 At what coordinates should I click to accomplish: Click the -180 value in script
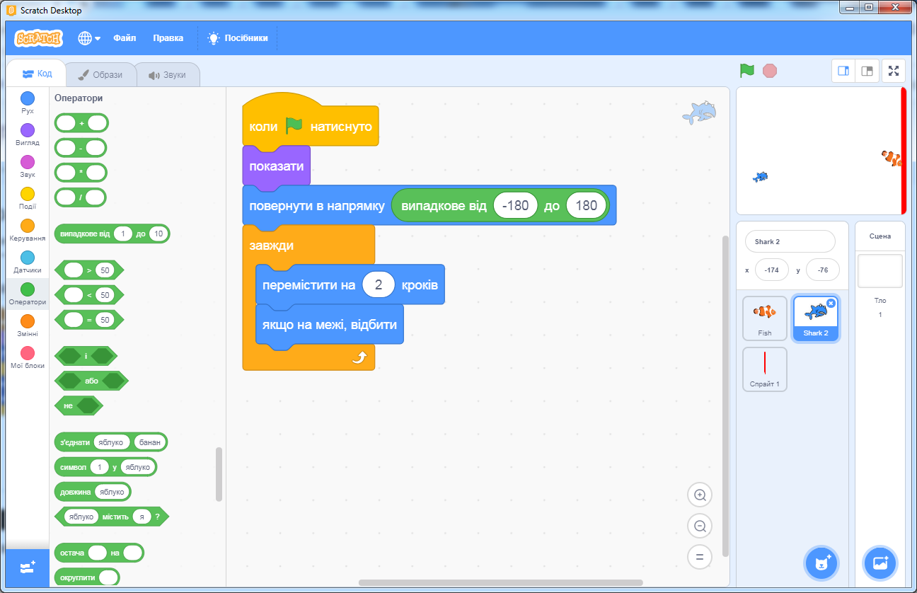[x=515, y=206]
